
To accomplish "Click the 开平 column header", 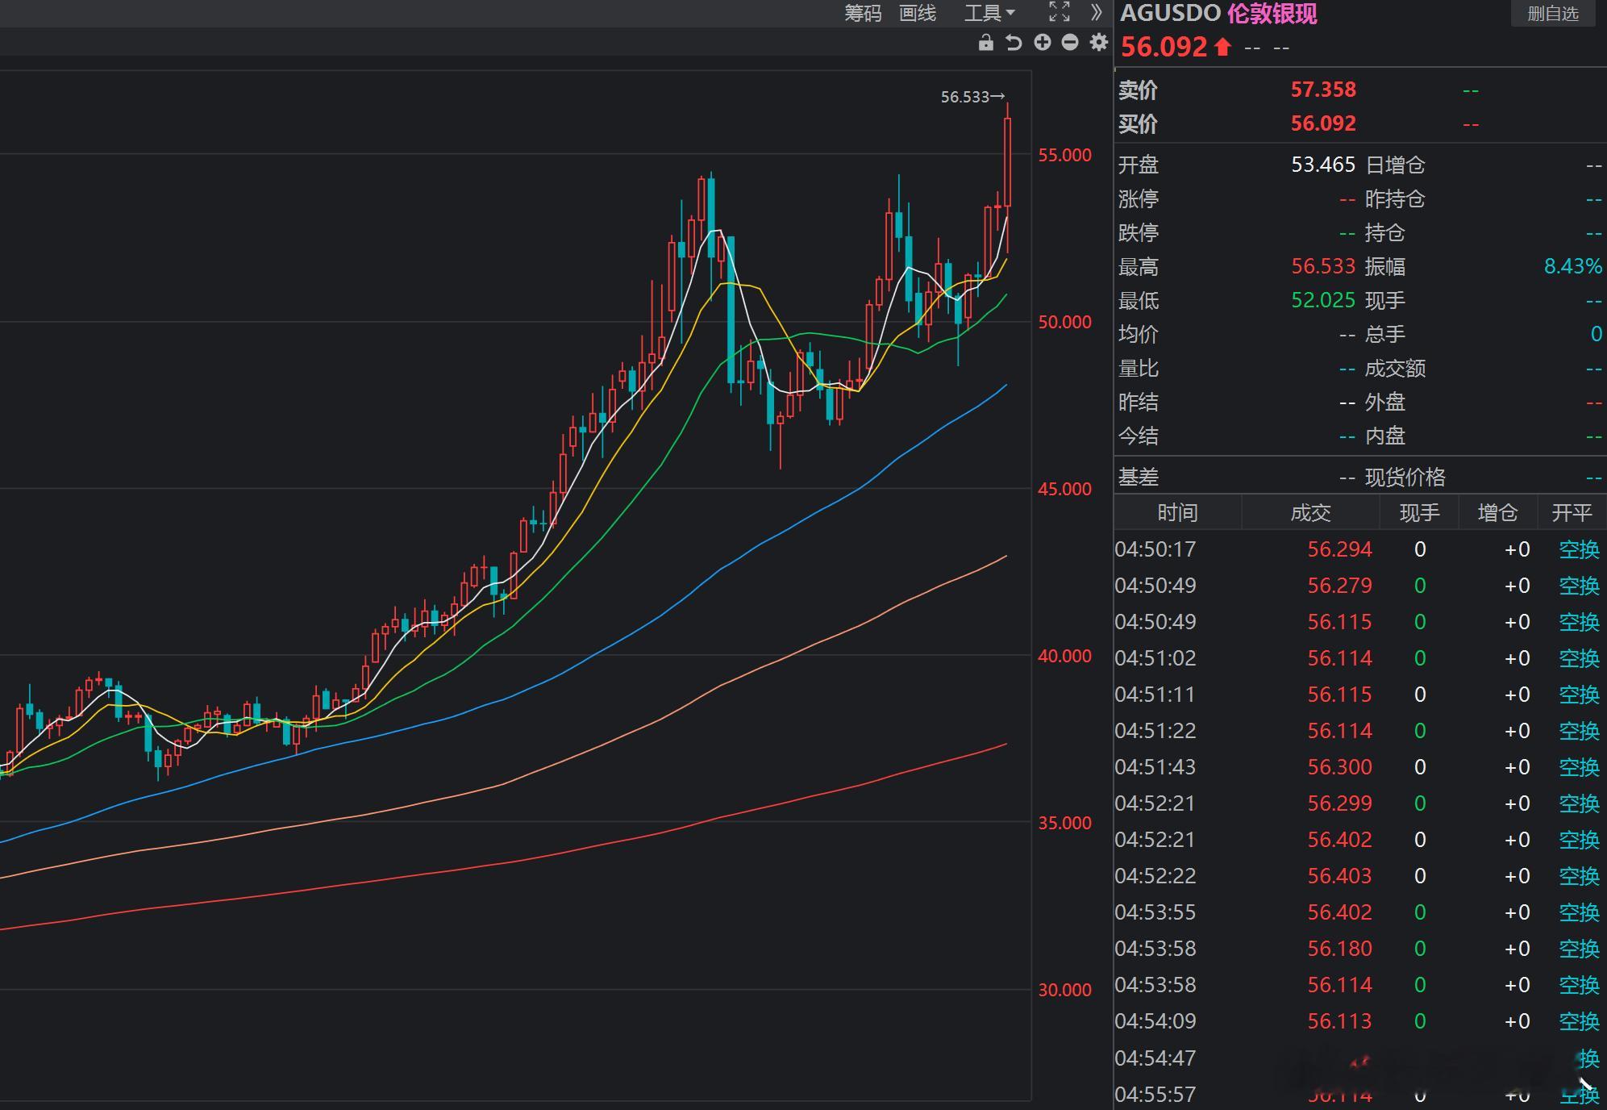I will point(1572,512).
